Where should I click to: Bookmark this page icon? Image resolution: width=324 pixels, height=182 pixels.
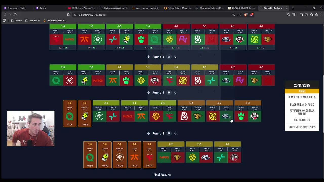(x=68, y=15)
